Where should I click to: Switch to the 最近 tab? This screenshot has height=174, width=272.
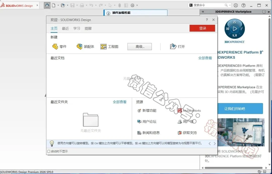point(65,28)
